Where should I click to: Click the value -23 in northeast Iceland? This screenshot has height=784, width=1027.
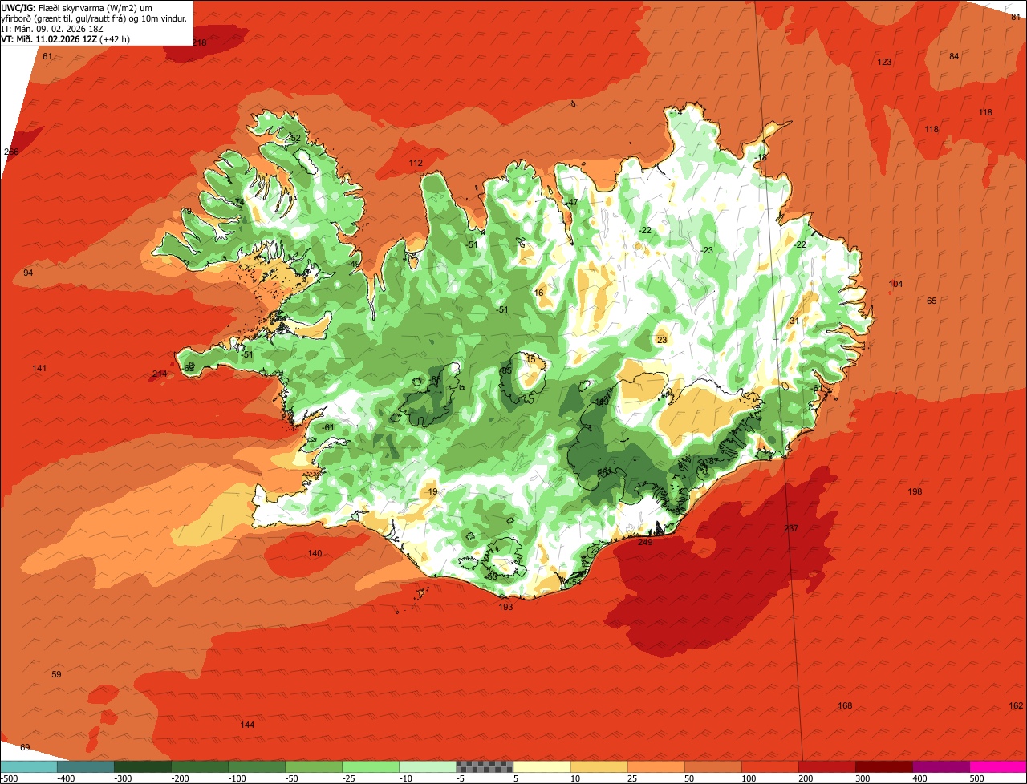[706, 250]
